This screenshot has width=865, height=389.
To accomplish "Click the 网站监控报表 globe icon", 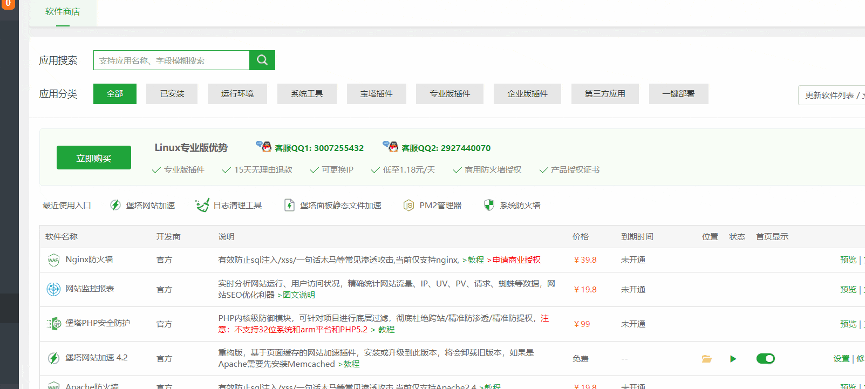I will point(53,289).
